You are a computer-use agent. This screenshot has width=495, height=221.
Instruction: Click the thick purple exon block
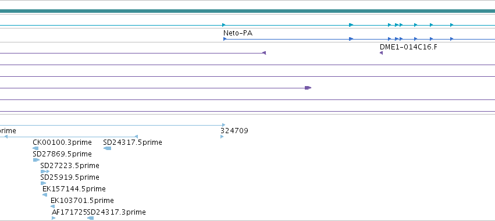308,88
